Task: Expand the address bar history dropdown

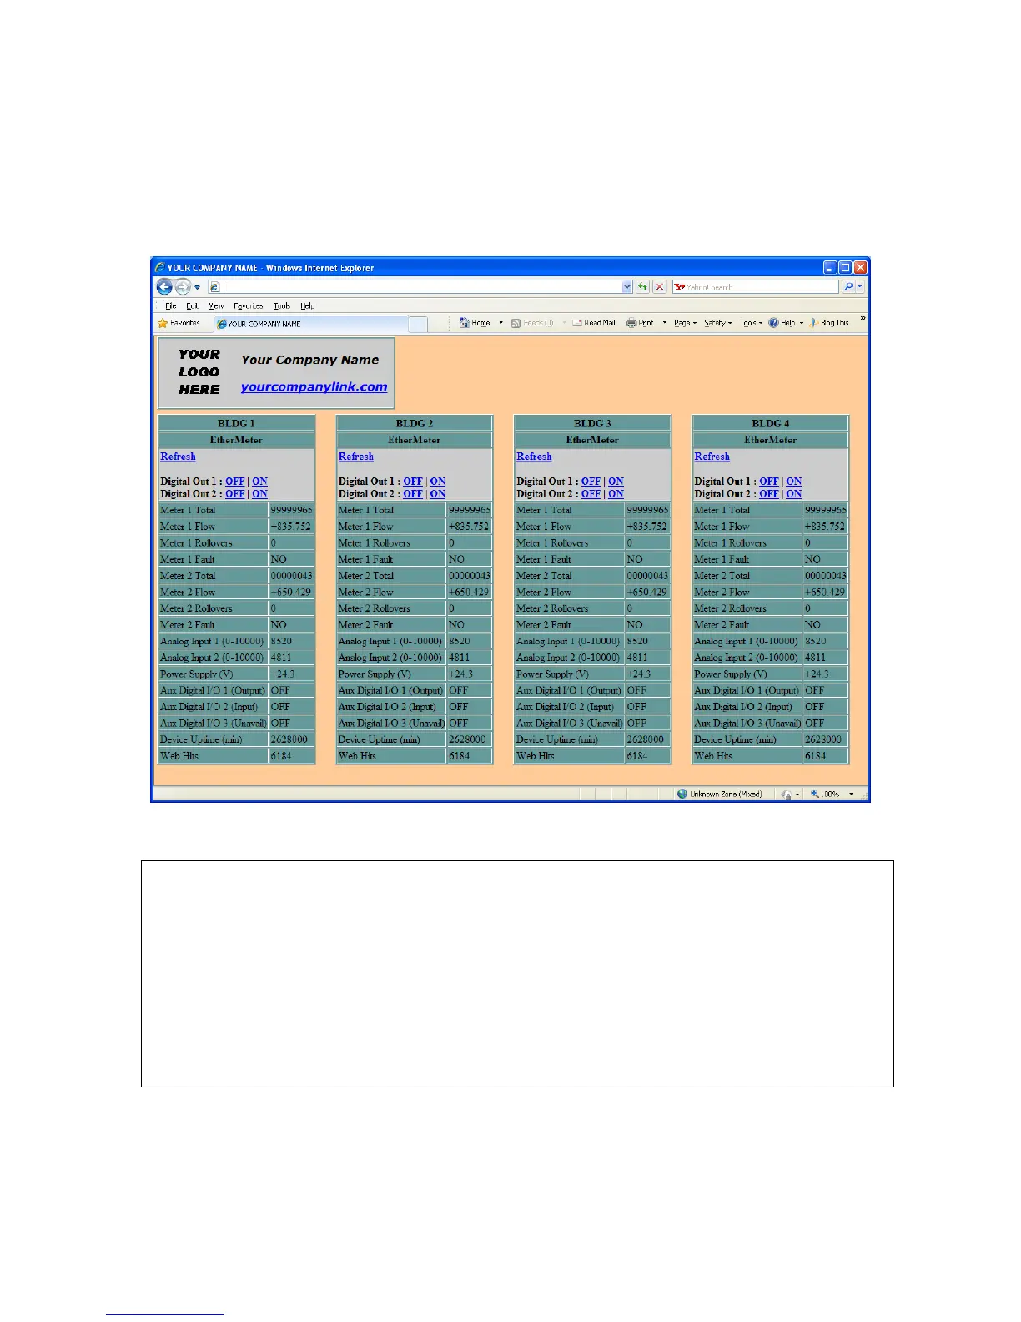Action: [x=627, y=287]
